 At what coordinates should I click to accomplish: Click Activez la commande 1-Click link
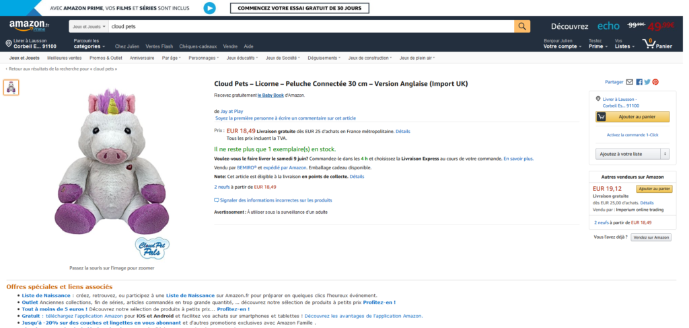pyautogui.click(x=632, y=135)
